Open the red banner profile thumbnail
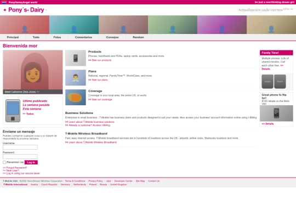Viewport: 296px width, 222px height. pos(25,25)
